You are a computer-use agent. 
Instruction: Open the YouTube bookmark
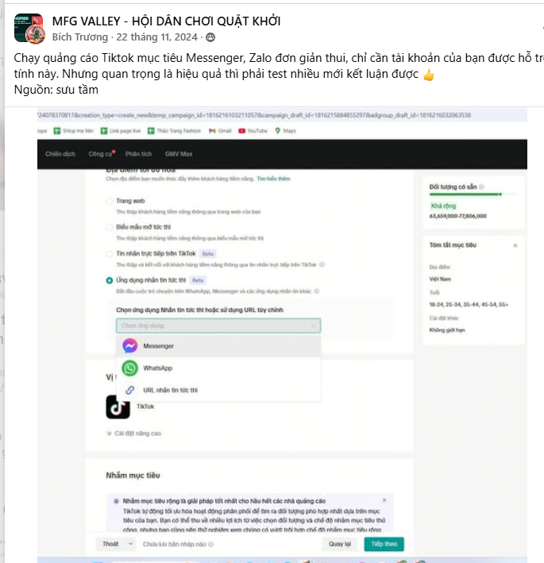coord(253,131)
